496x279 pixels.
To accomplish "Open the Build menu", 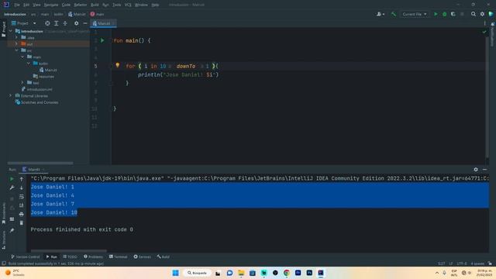I will pos(95,5).
